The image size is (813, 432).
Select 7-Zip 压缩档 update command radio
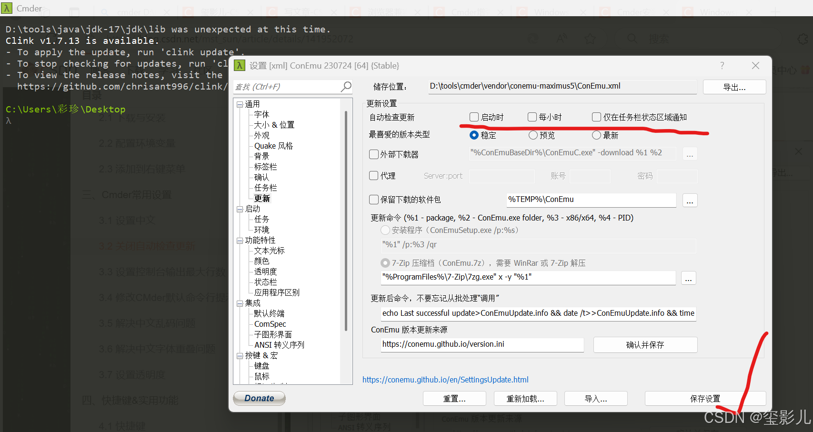point(385,263)
